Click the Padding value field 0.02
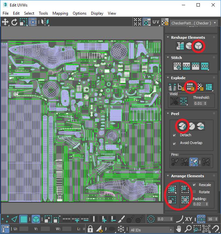The image size is (221, 234). pos(199,204)
